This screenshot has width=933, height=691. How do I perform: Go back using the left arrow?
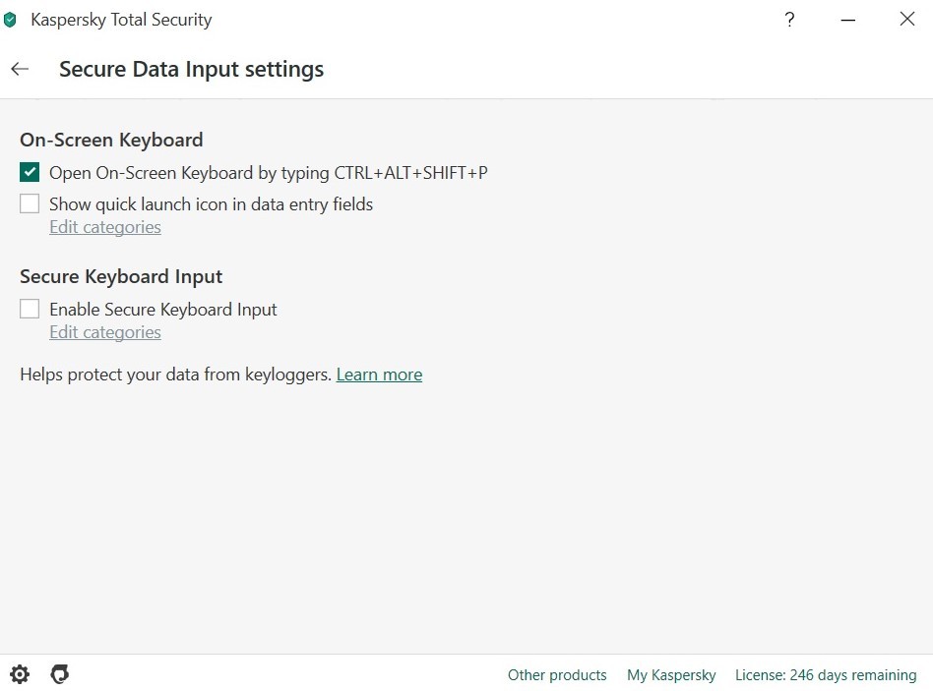click(20, 69)
